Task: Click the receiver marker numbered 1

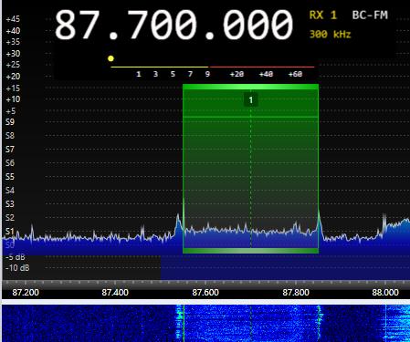Action: click(x=251, y=100)
